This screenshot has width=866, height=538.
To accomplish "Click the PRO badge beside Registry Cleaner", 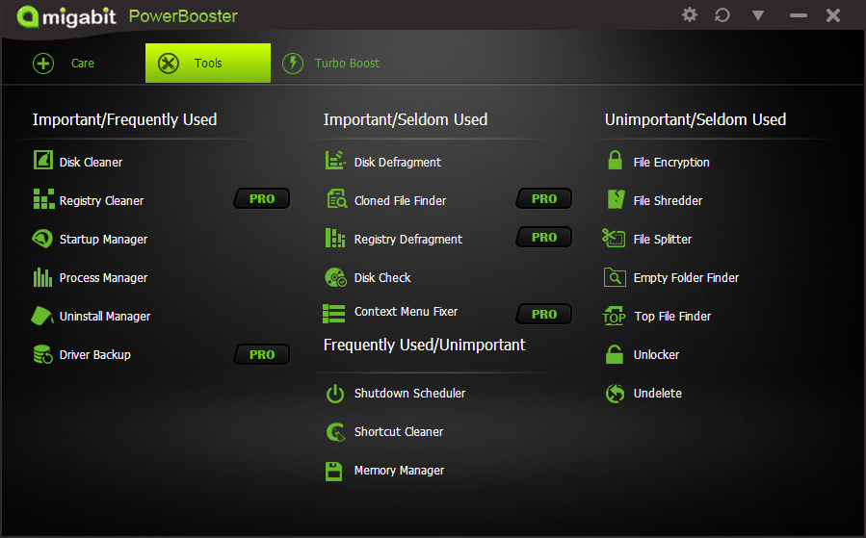I will click(262, 199).
